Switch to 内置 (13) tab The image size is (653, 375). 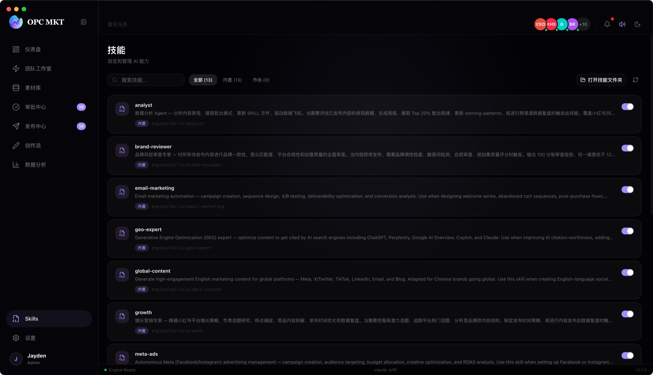232,80
